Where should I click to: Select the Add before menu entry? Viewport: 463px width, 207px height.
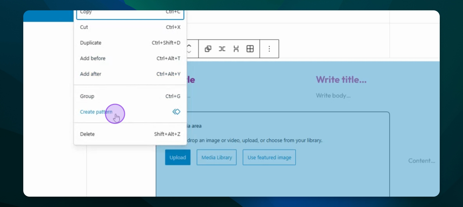click(x=130, y=58)
